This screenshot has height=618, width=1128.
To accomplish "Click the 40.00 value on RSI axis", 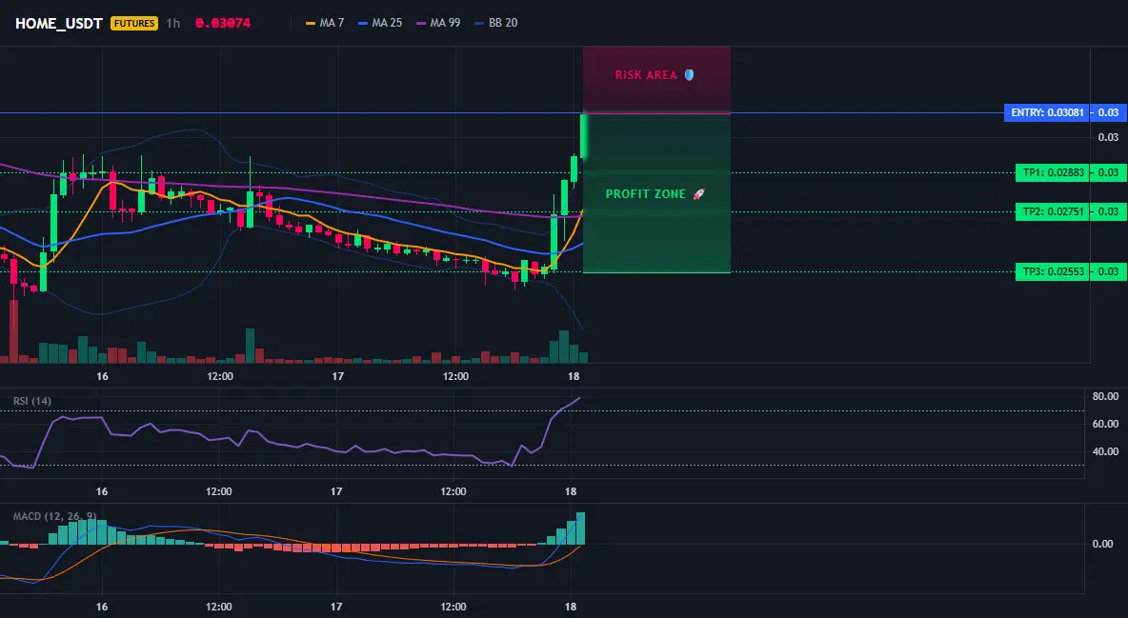I will tap(1106, 451).
